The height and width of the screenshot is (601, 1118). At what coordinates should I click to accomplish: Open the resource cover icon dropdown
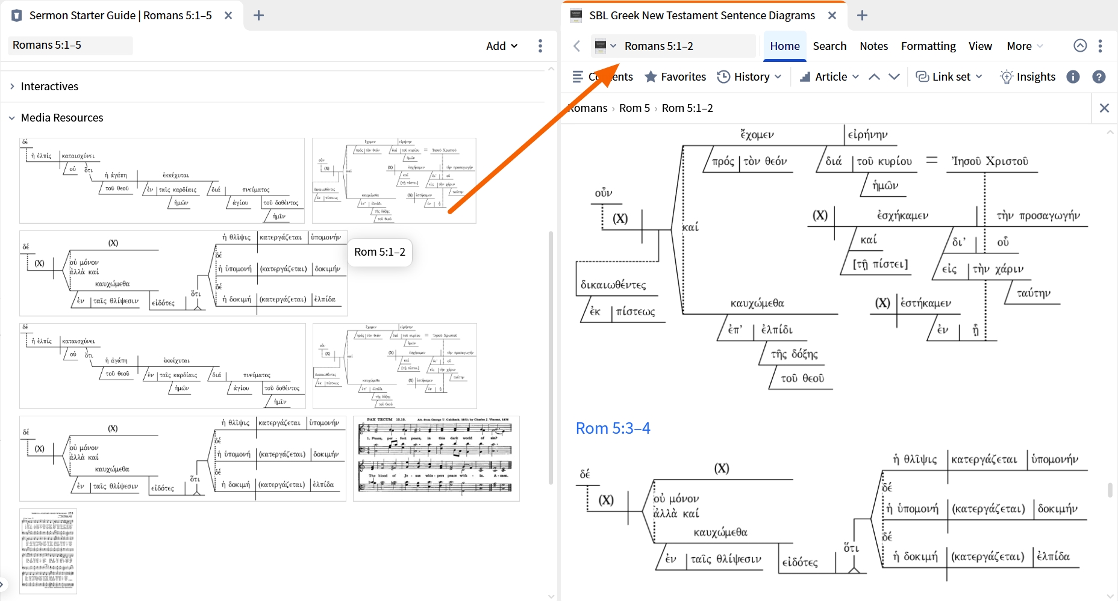pyautogui.click(x=605, y=46)
